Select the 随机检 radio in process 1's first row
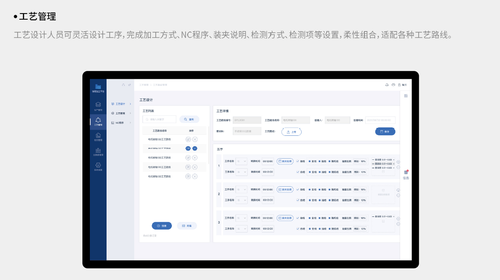The width and height of the screenshot is (500, 280). pyautogui.click(x=329, y=161)
